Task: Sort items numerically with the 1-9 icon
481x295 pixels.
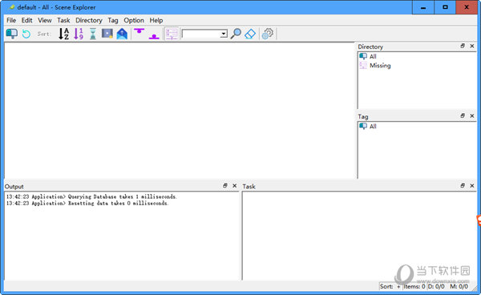Action: 79,34
